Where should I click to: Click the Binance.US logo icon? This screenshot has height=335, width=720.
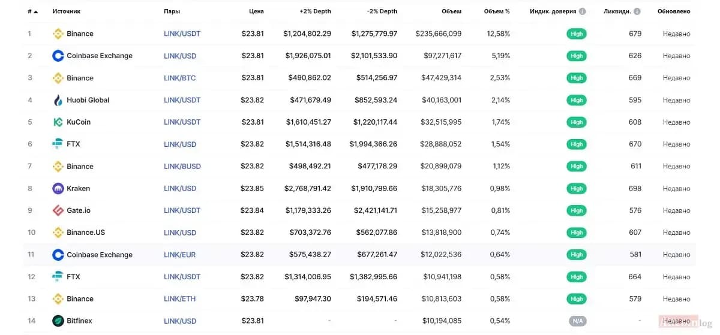58,233
